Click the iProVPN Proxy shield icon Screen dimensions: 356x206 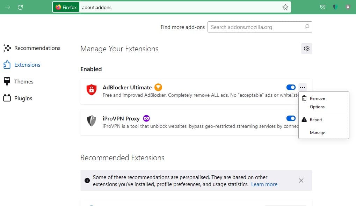[92, 121]
